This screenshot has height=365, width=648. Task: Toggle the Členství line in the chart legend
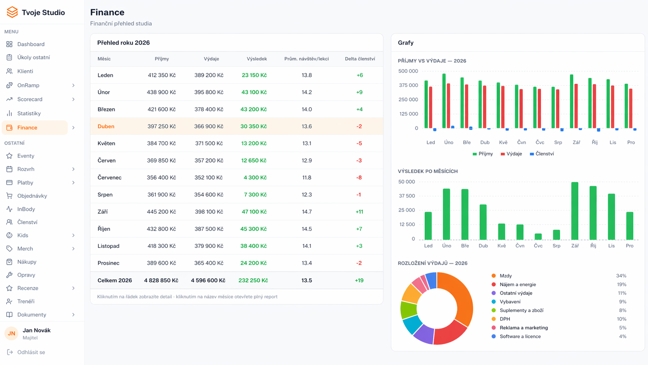542,154
